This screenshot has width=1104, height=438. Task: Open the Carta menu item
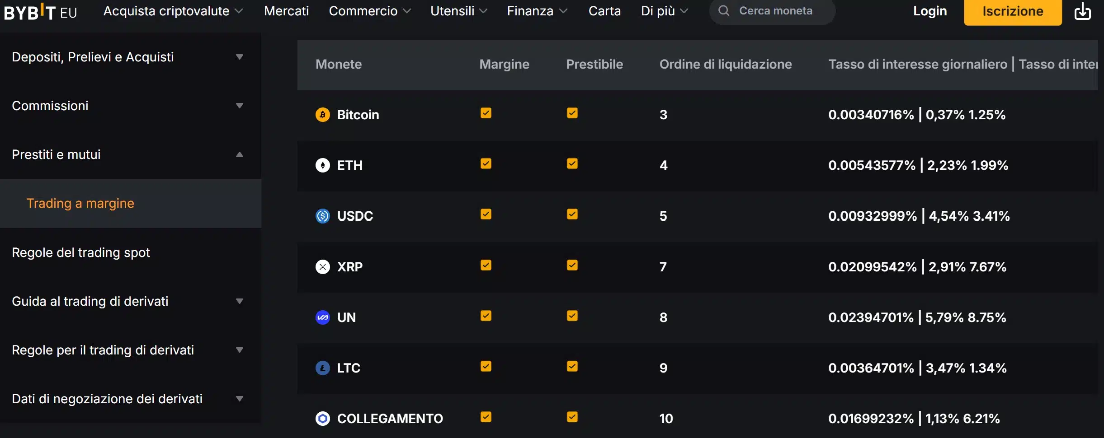pyautogui.click(x=604, y=11)
